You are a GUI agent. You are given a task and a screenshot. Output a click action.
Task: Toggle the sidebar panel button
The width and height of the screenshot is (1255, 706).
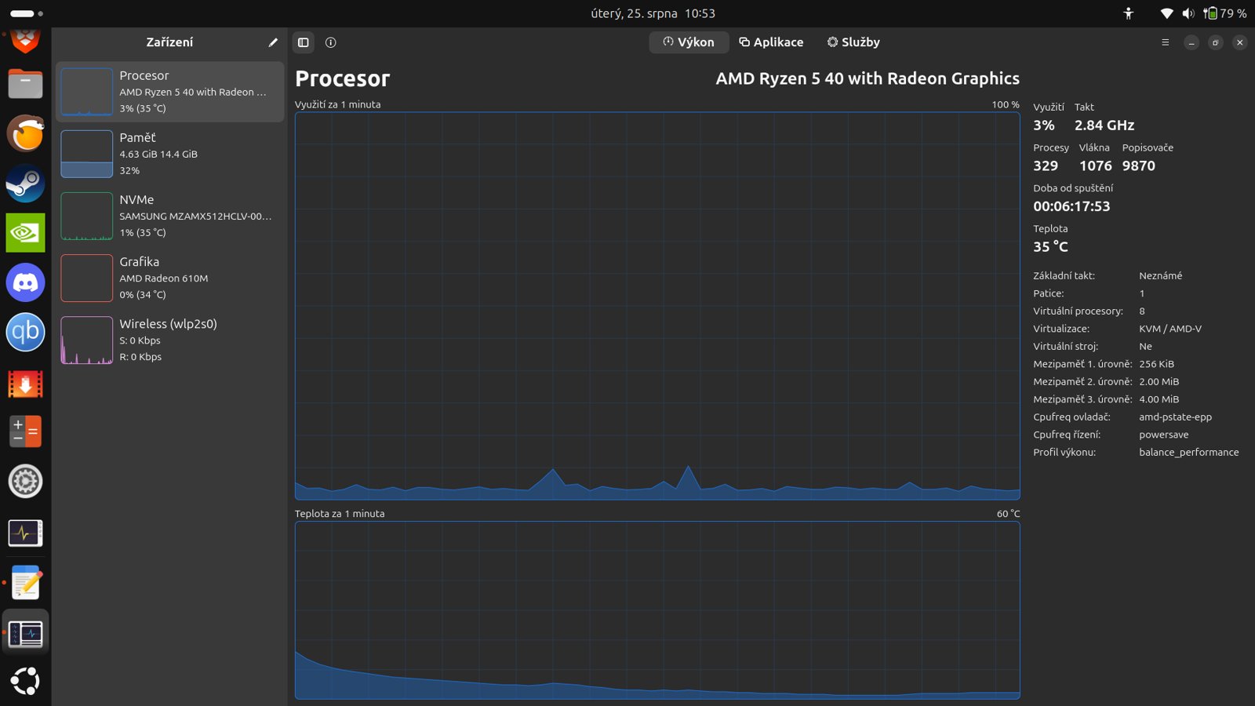point(304,42)
